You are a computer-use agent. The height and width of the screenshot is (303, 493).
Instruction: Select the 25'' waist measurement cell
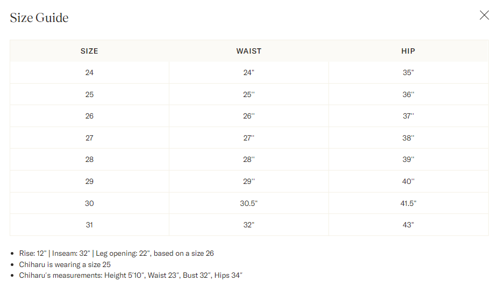tap(248, 94)
